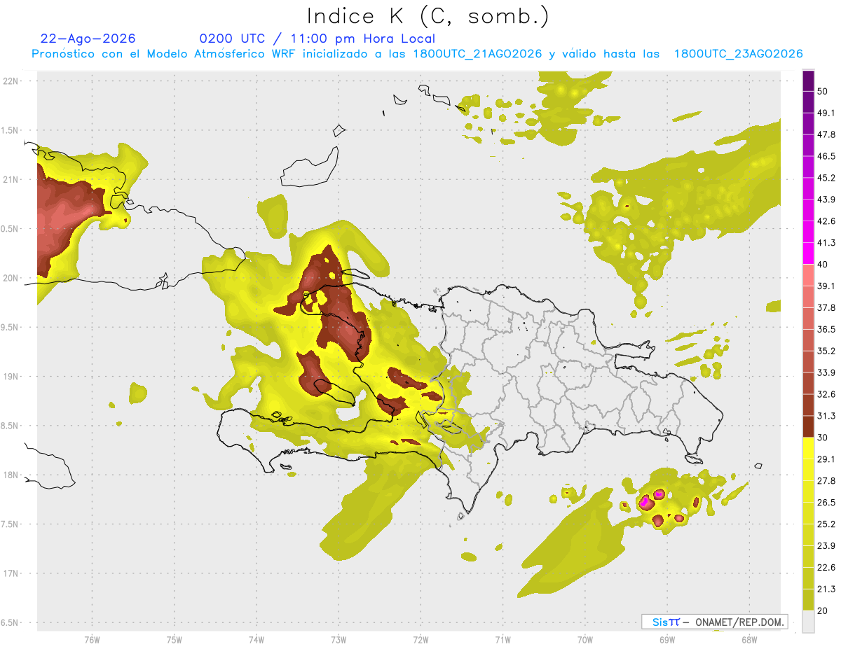Click the longitude axis label '74W'
841x649 pixels.
pos(257,639)
